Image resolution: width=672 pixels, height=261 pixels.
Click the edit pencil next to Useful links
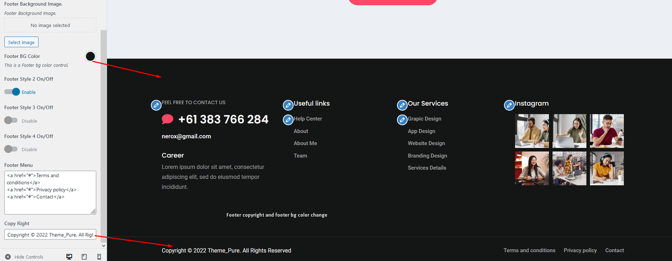point(288,105)
